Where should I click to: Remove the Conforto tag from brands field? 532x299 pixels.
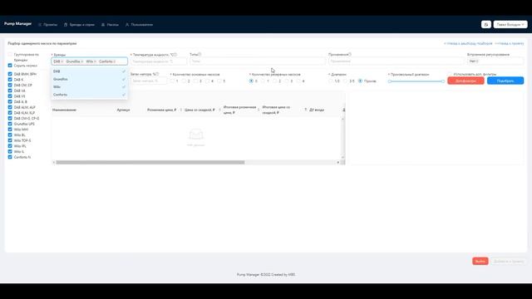(115, 61)
